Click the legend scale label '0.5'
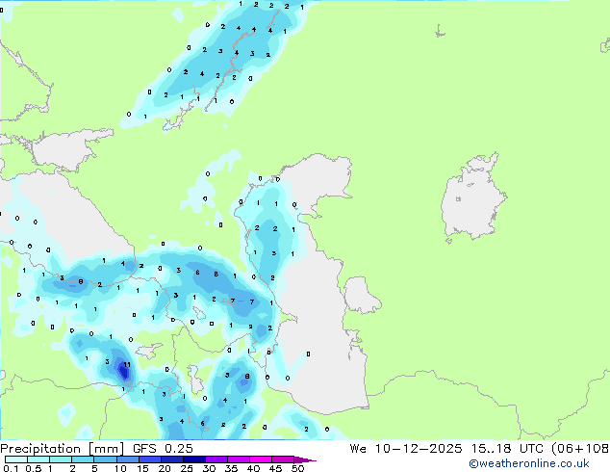The height and width of the screenshot is (472, 610). tap(33, 468)
